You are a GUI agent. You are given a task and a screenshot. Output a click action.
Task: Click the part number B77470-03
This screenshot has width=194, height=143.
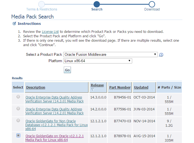pyautogui.click(x=122, y=121)
